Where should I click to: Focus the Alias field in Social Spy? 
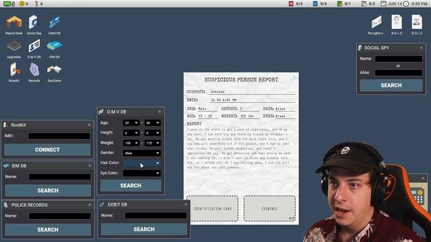point(399,73)
